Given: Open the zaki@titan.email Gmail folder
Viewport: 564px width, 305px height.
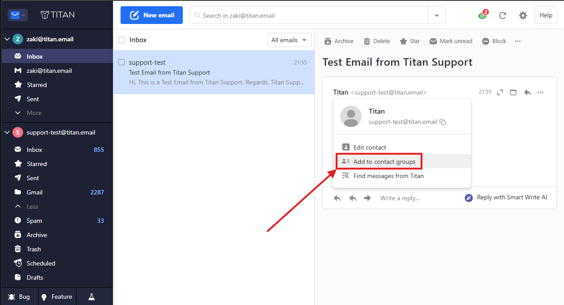Looking at the screenshot, I should 56,71.
